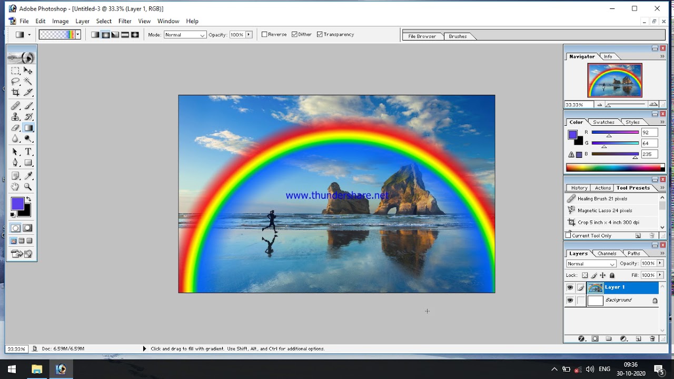Viewport: 674px width, 379px height.
Task: Toggle the Transparency checkbox
Action: [x=320, y=35]
